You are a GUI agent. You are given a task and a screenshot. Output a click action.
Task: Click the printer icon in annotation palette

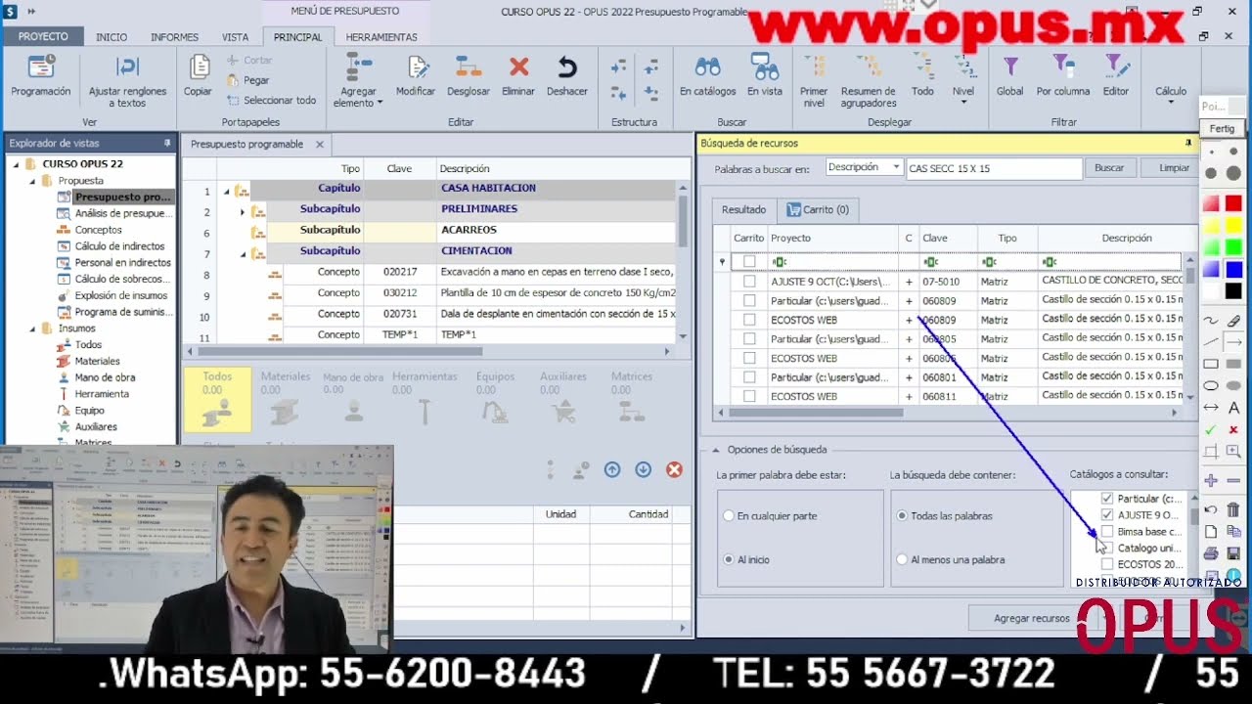(1211, 553)
